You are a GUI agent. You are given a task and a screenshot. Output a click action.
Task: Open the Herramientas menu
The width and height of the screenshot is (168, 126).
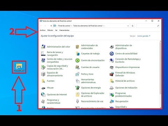(64, 30)
